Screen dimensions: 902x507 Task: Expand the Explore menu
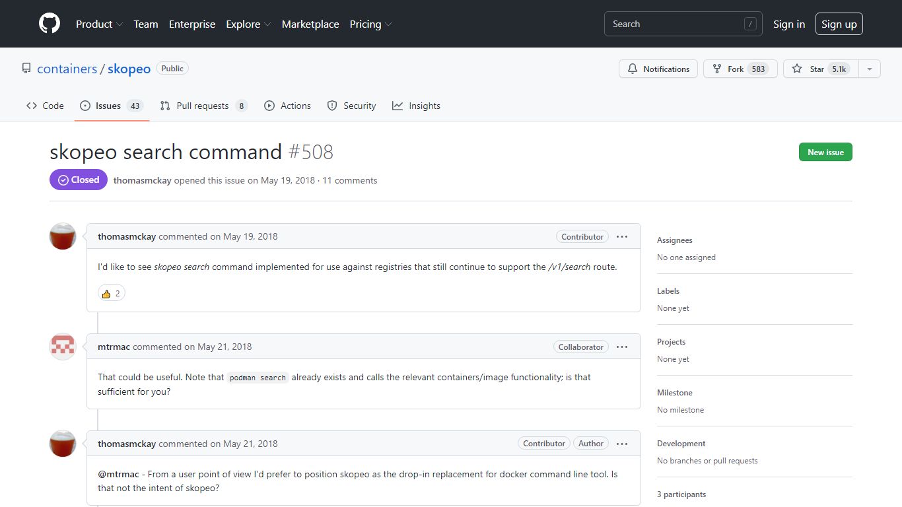pos(248,24)
